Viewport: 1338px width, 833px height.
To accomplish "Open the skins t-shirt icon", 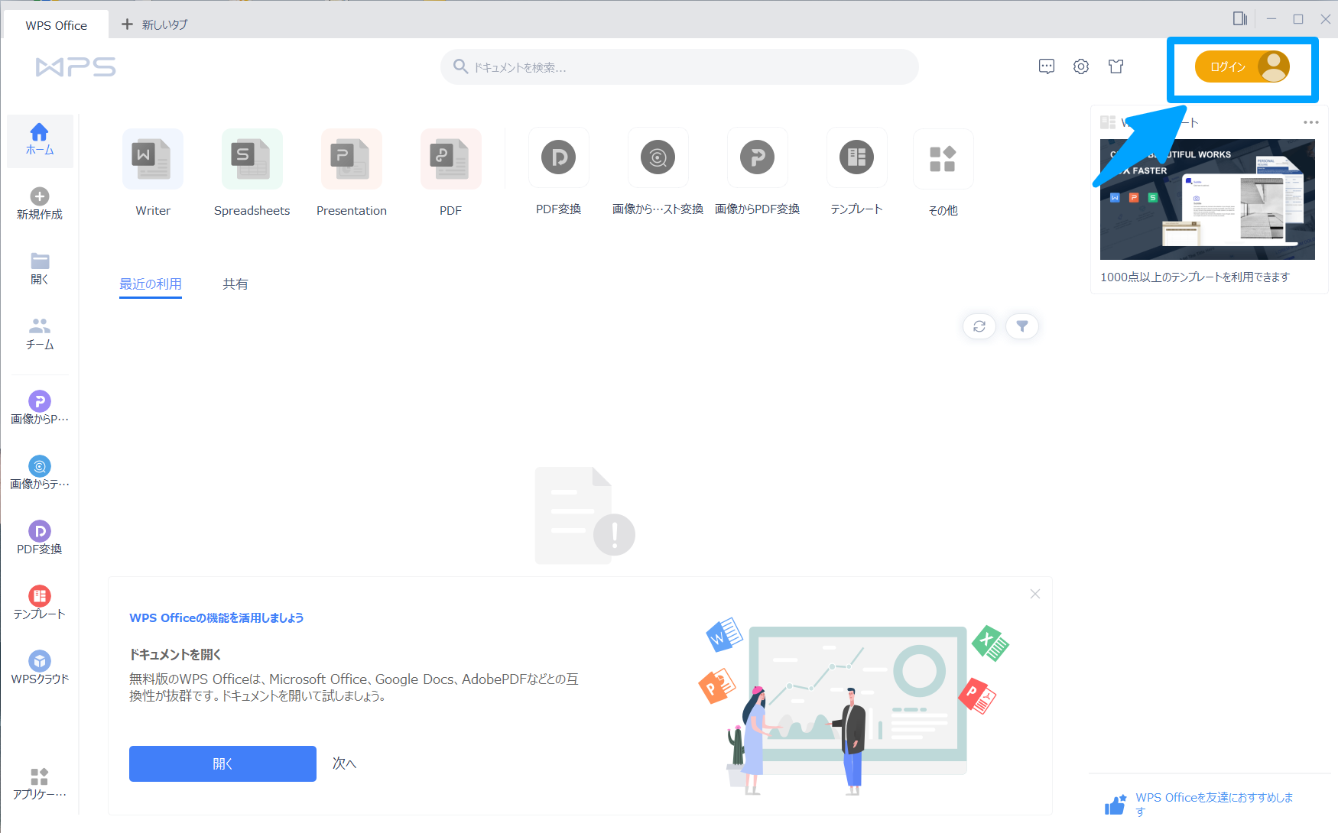I will coord(1116,66).
